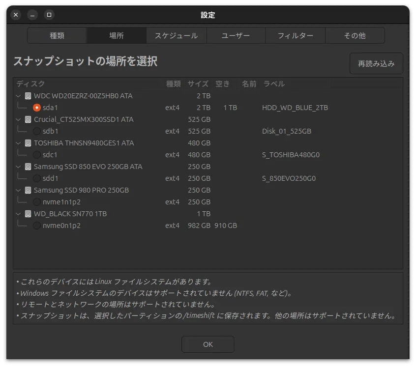Click the label S_TOSHIBA480G0
The image size is (416, 367).
pos(291,155)
